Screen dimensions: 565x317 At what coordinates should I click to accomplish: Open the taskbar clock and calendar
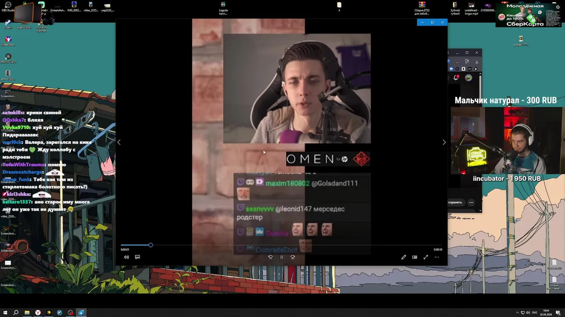point(546,313)
